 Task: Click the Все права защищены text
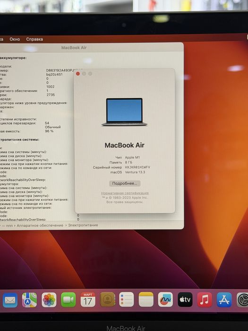point(125,202)
